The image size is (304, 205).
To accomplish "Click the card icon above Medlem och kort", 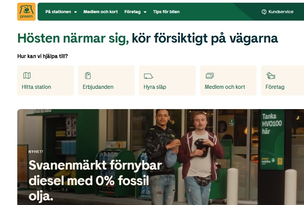I will click(210, 76).
